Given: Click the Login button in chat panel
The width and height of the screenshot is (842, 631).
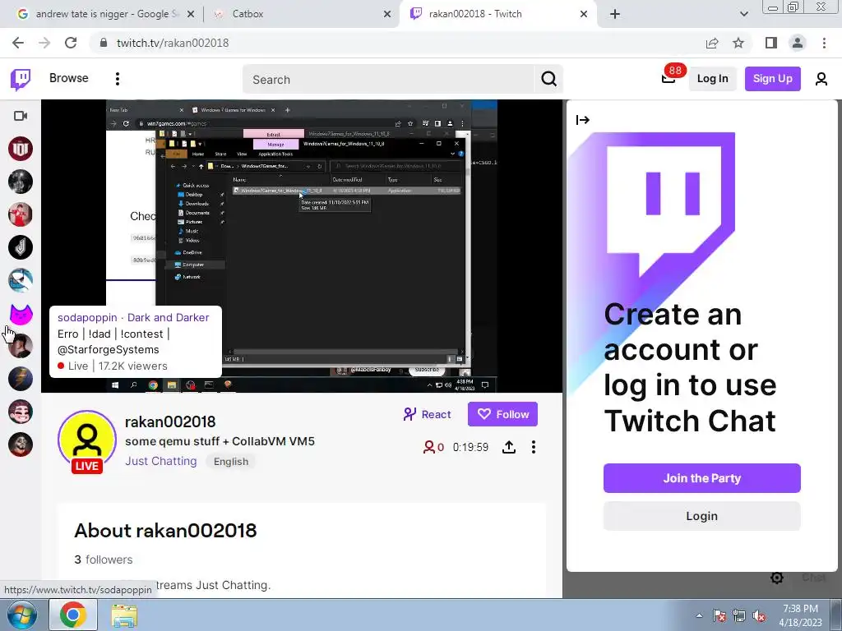Looking at the screenshot, I should coord(702,516).
